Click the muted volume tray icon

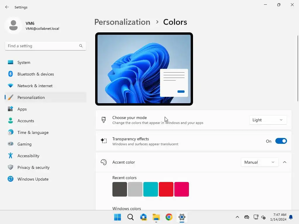pos(263,217)
